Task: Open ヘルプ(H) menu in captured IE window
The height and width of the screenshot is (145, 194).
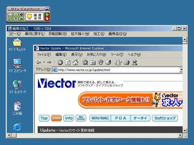Action: pyautogui.click(x=134, y=55)
